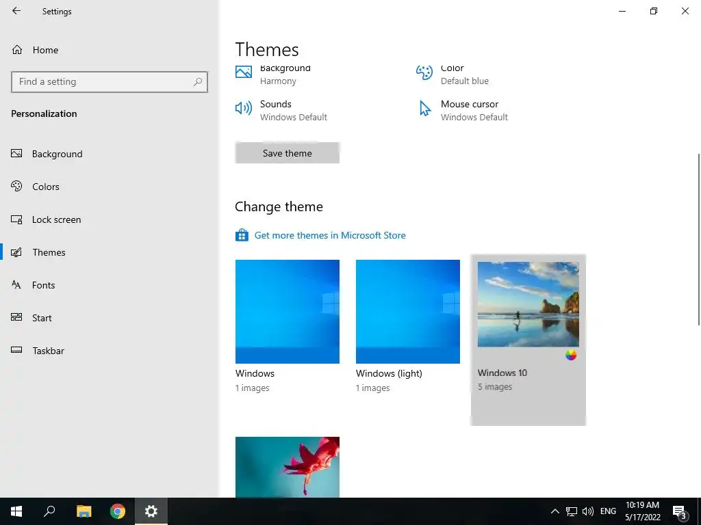This screenshot has height=525, width=701.
Task: Click the Lock screen icon in the sidebar
Action: click(16, 219)
